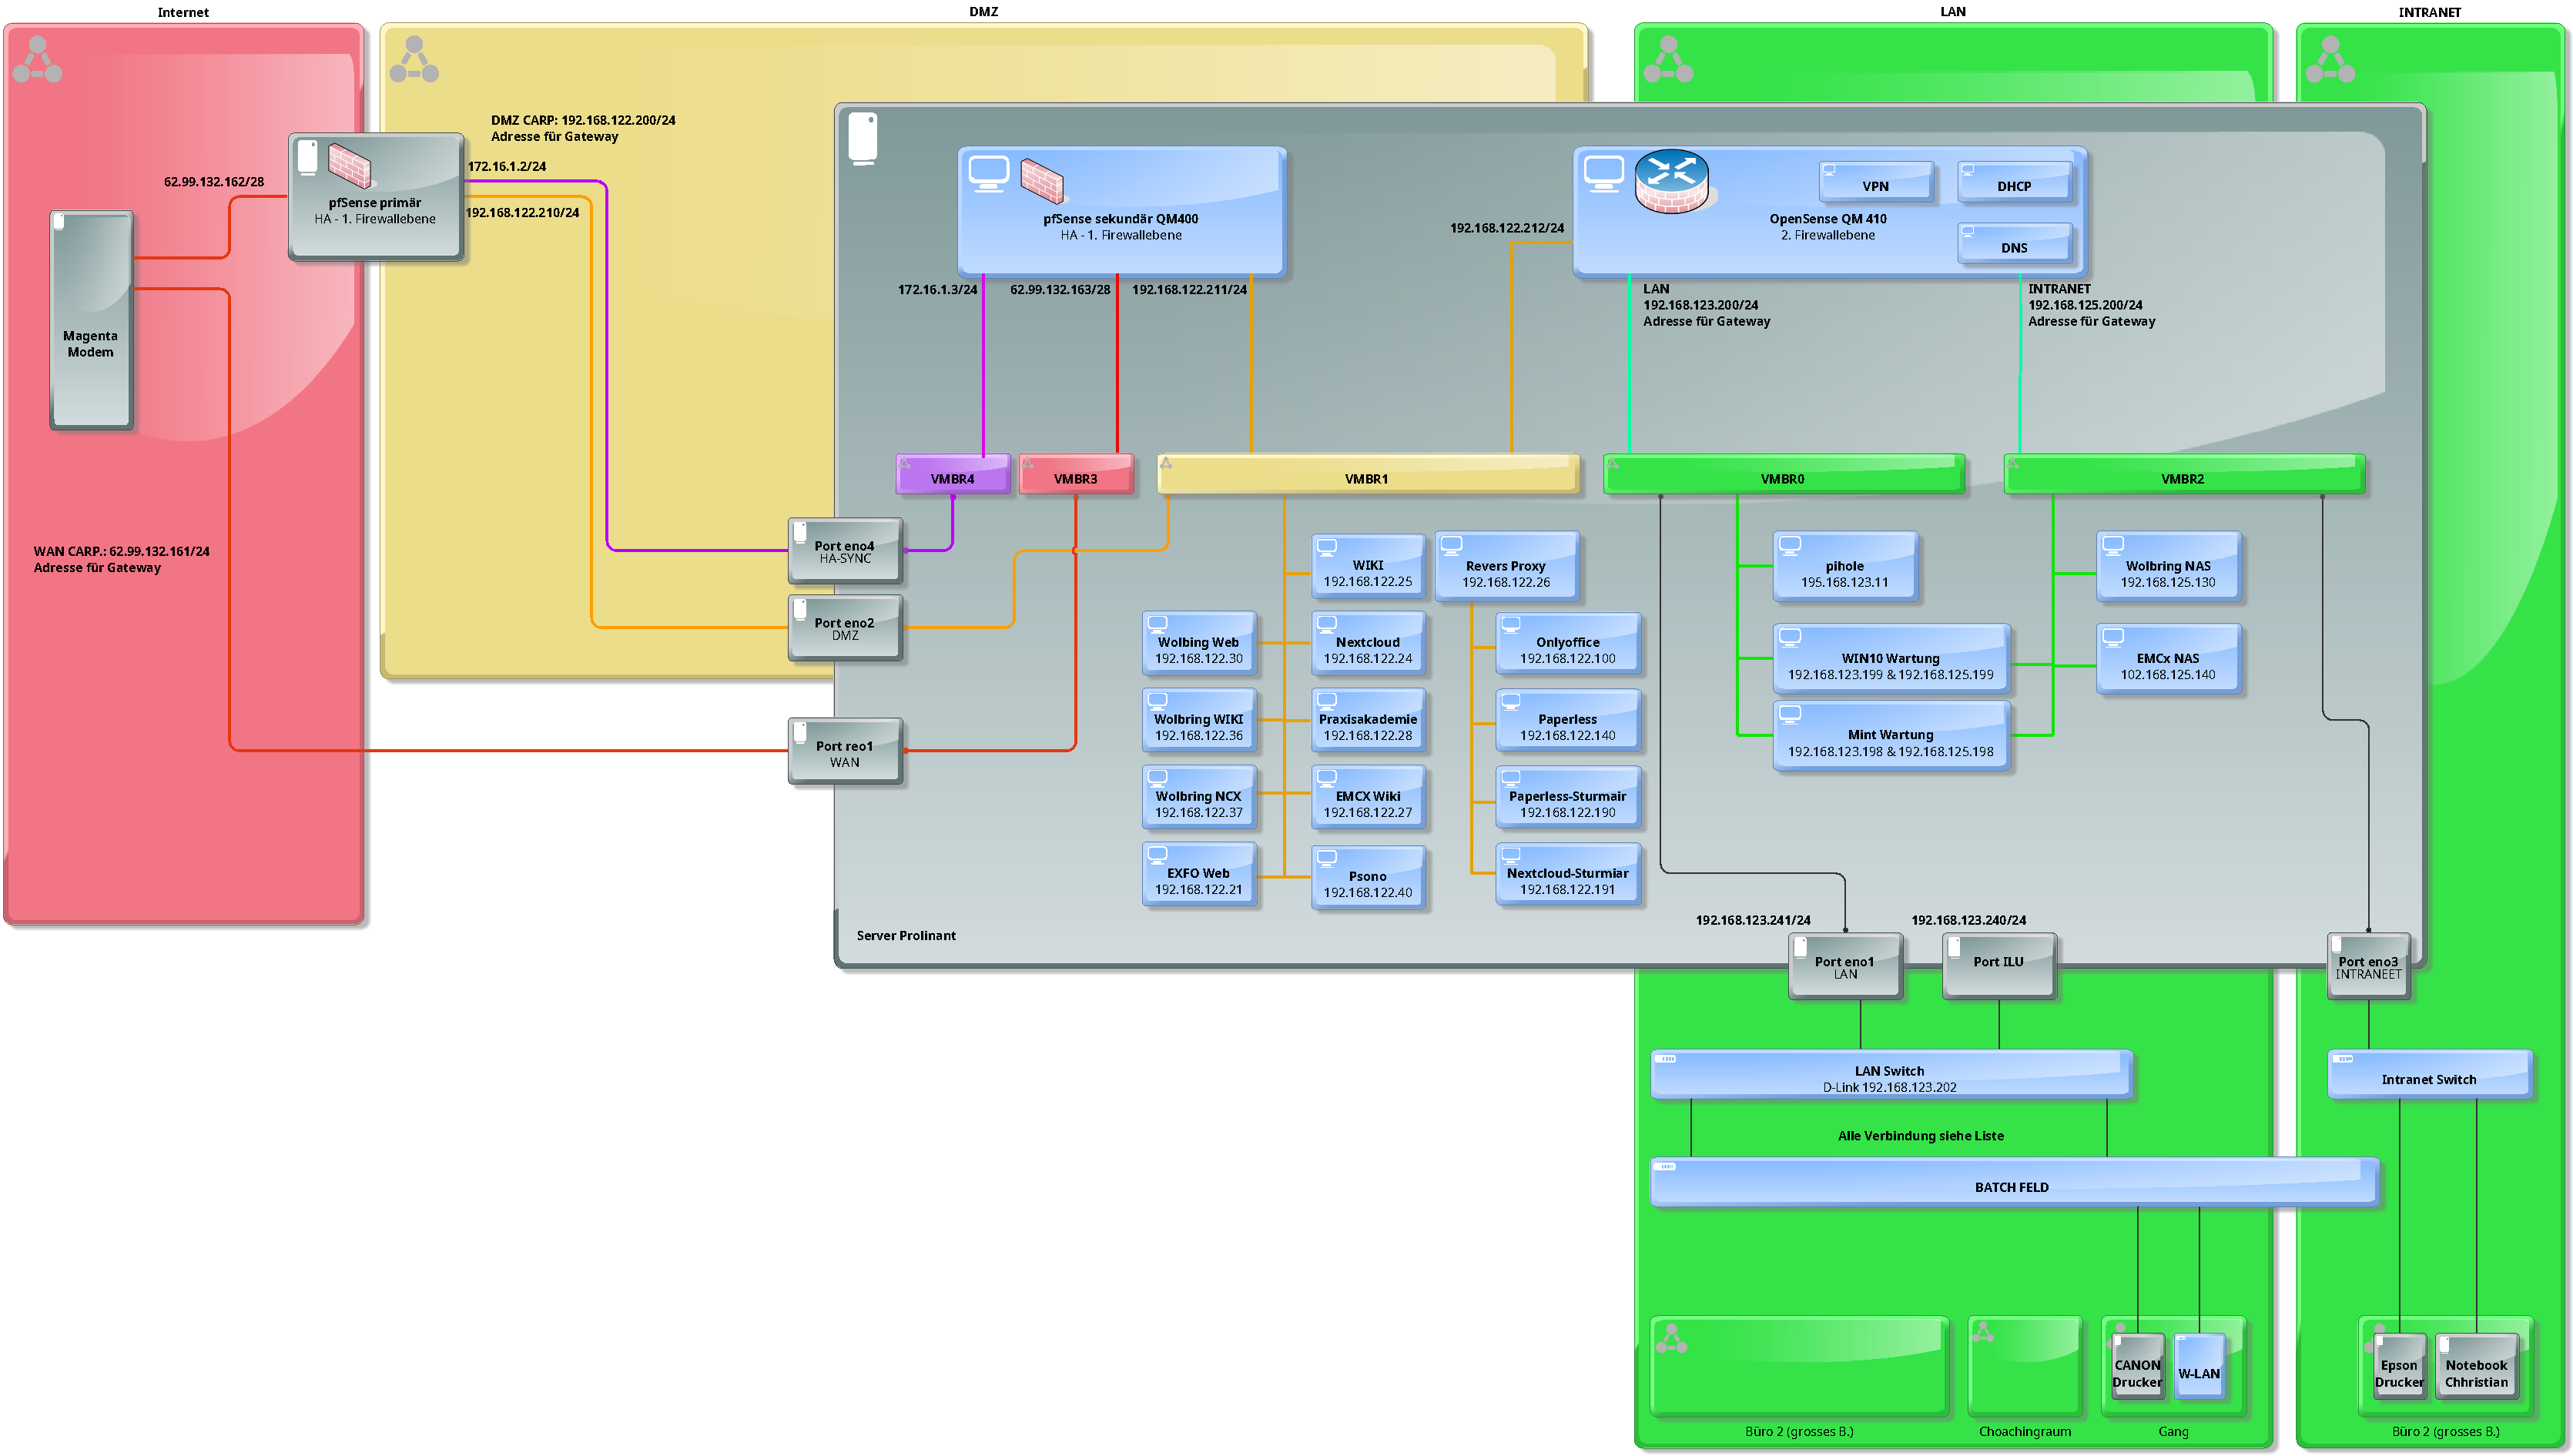Select the Wolbring NAS node
This screenshot has width=2573, height=1456.
[2168, 567]
